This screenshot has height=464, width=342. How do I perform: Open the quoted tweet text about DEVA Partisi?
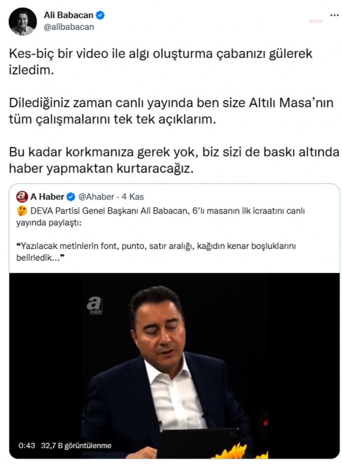[161, 217]
